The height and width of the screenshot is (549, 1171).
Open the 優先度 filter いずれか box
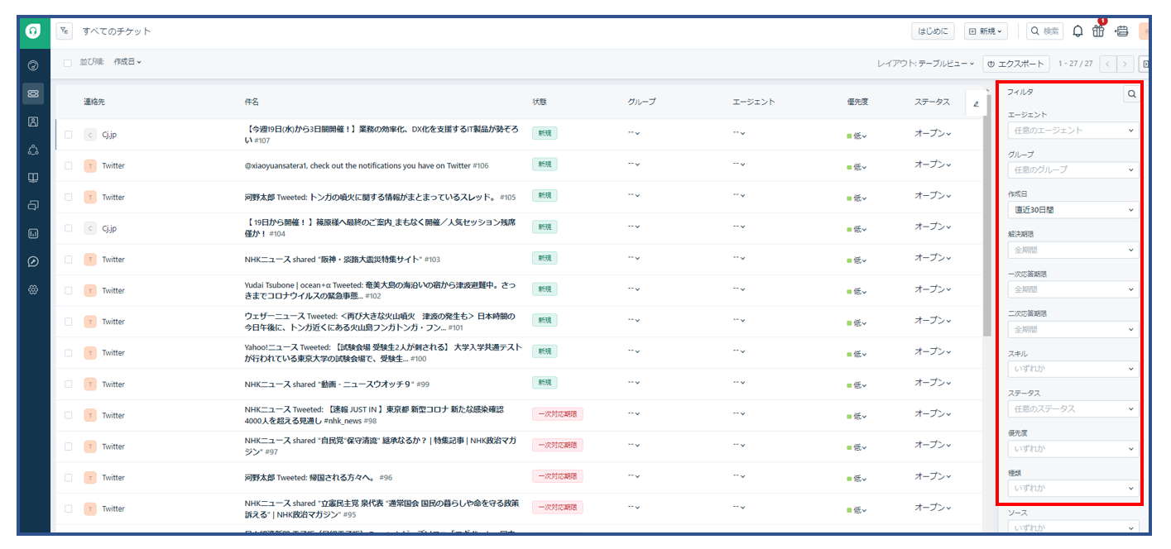1073,449
